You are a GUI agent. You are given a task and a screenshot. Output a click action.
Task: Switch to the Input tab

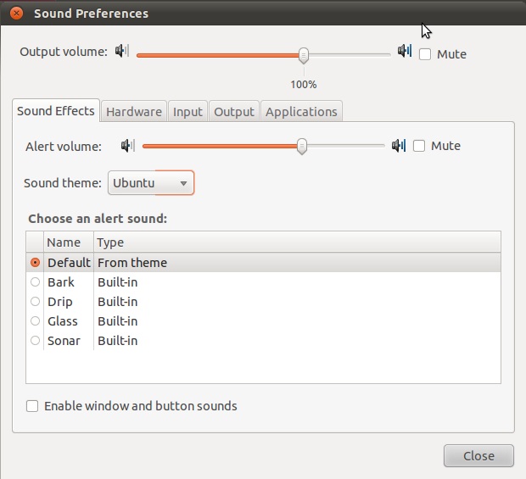187,111
